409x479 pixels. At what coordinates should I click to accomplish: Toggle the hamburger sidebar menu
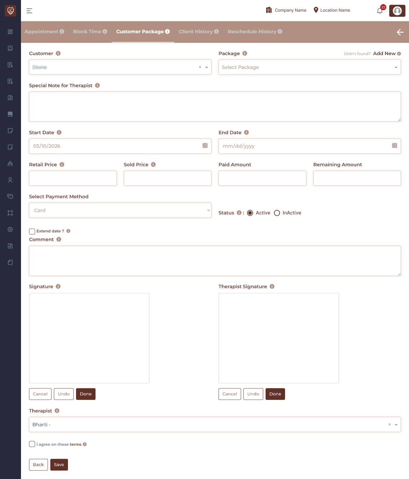(x=29, y=11)
